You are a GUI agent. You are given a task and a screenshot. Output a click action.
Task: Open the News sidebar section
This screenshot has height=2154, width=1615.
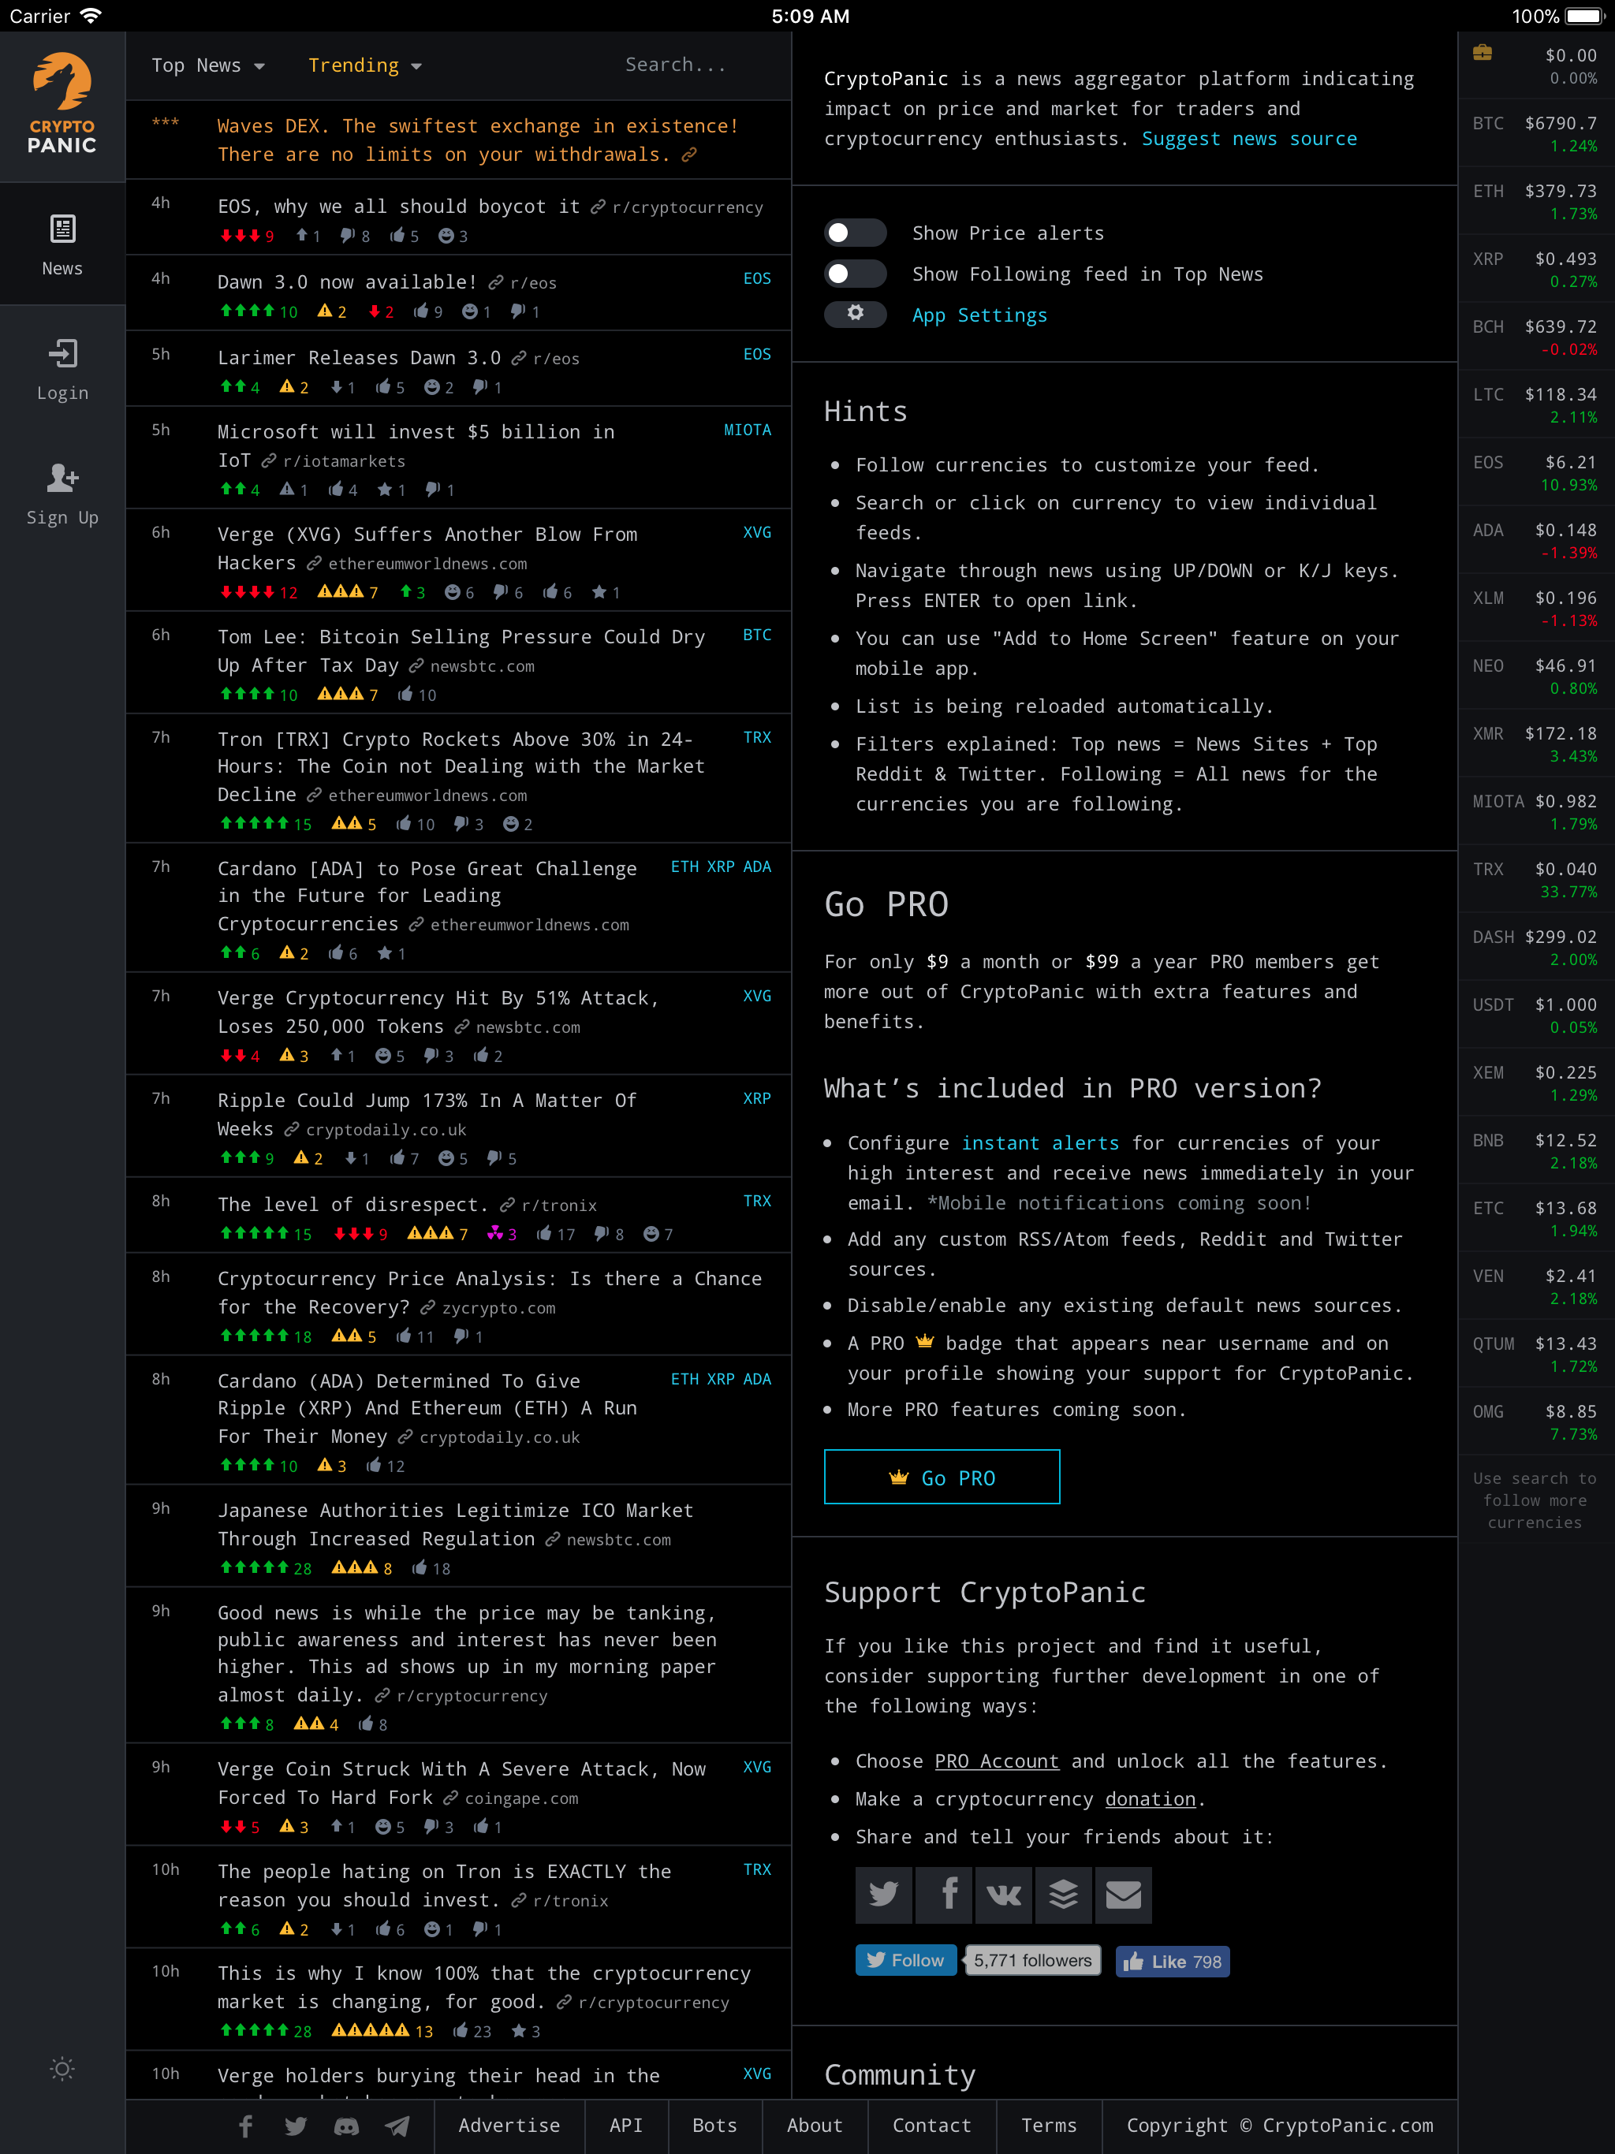coord(62,244)
